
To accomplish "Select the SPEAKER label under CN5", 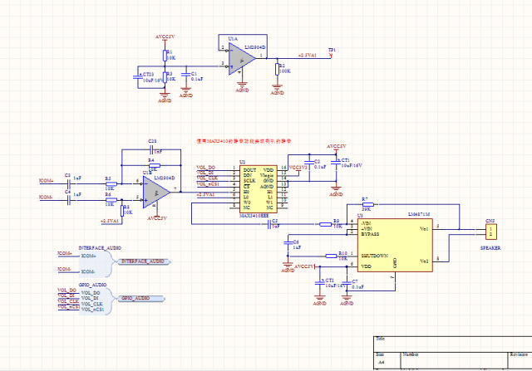I will point(490,248).
